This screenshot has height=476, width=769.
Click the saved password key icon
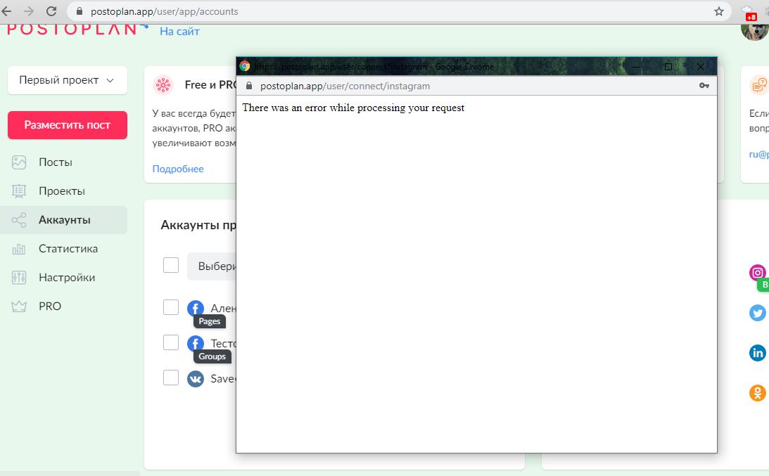[704, 86]
